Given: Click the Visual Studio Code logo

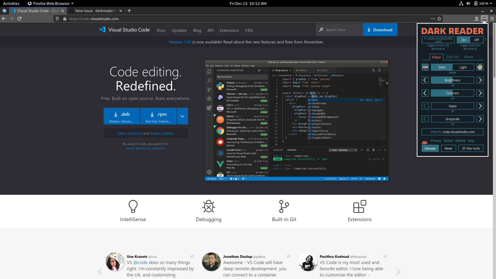Looking at the screenshot, I should [x=102, y=30].
